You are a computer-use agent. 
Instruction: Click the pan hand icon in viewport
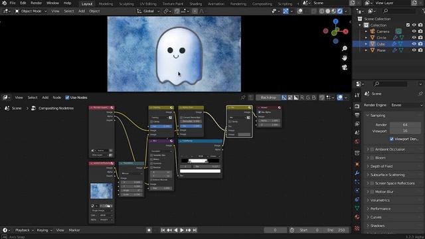345,58
